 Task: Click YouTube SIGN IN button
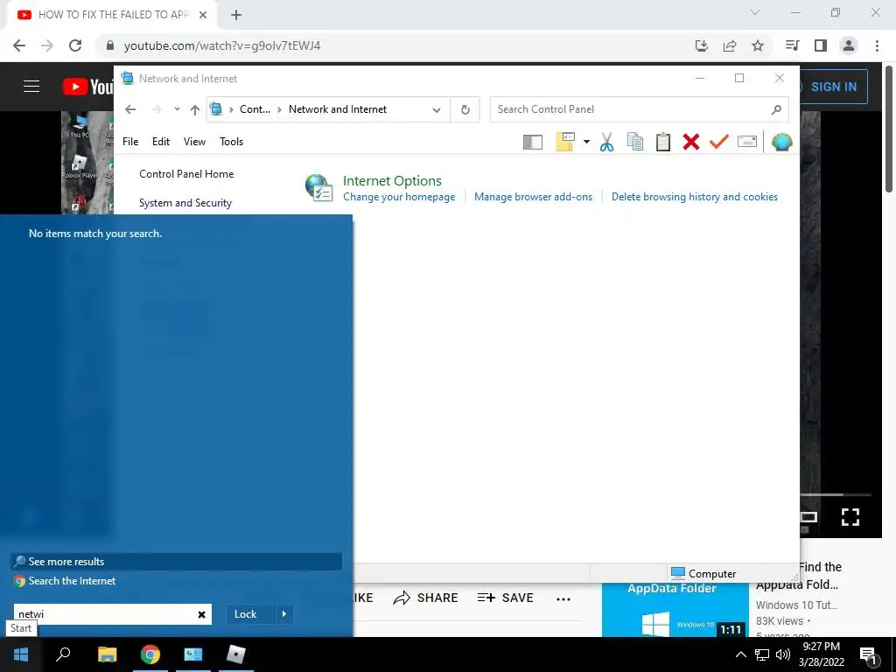pyautogui.click(x=833, y=87)
